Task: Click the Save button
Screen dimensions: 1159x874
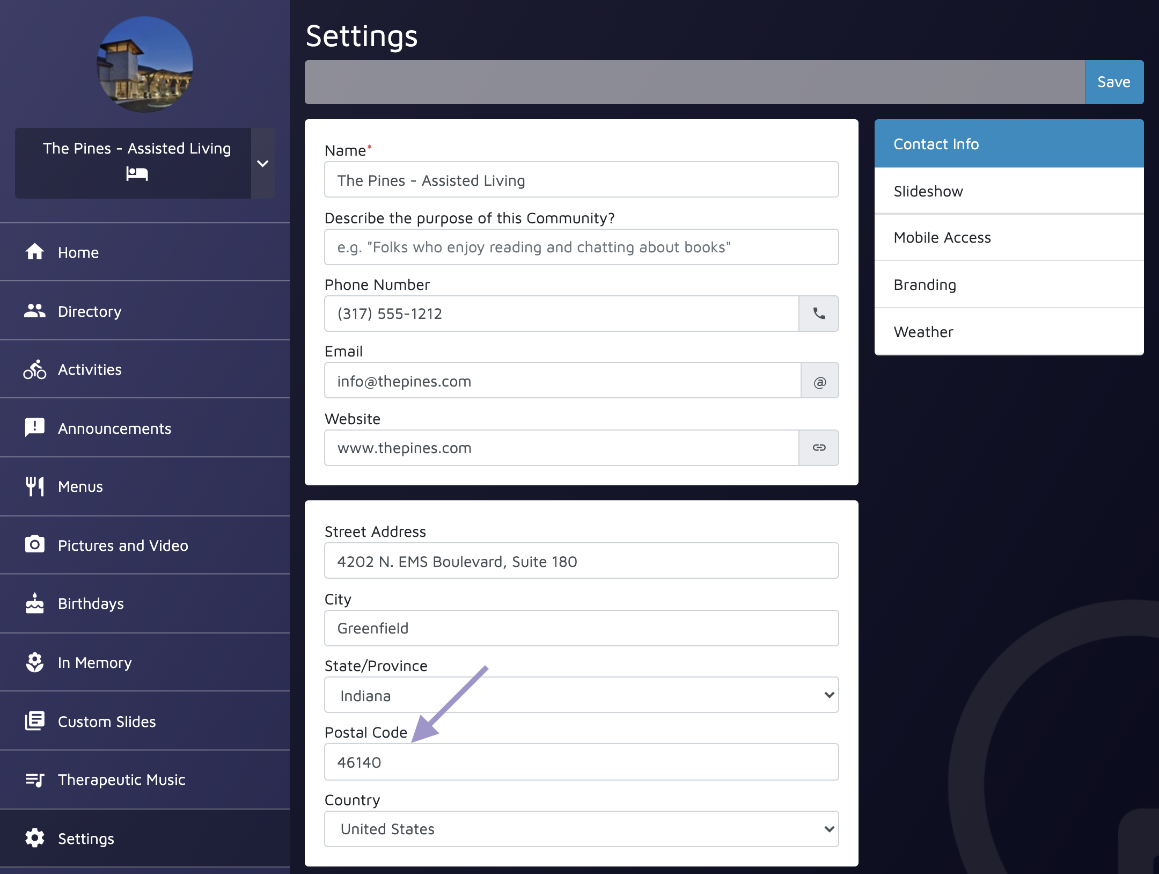Action: point(1114,82)
